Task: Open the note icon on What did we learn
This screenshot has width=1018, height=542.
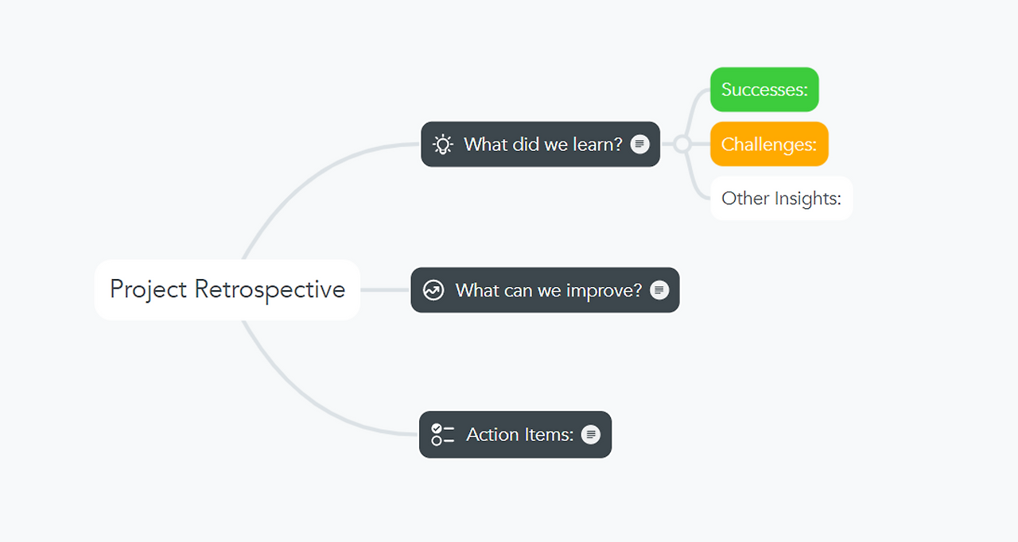Action: click(640, 144)
